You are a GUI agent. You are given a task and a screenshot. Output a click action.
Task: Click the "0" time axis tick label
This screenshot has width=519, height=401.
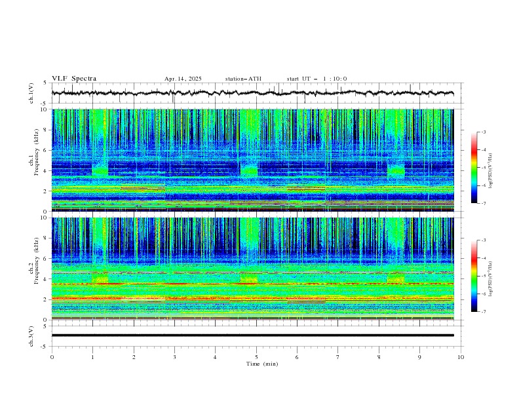coord(52,357)
